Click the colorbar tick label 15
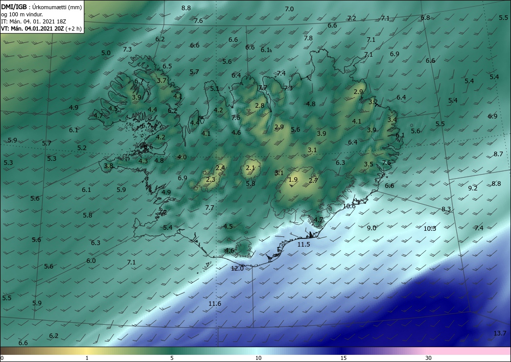511x362 pixels. coord(343,358)
